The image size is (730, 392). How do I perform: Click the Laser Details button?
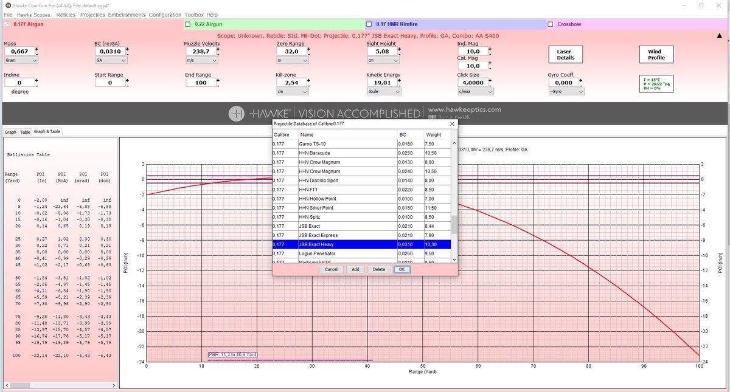(566, 54)
